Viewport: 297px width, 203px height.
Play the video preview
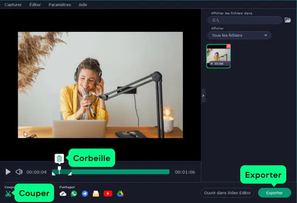(x=8, y=172)
